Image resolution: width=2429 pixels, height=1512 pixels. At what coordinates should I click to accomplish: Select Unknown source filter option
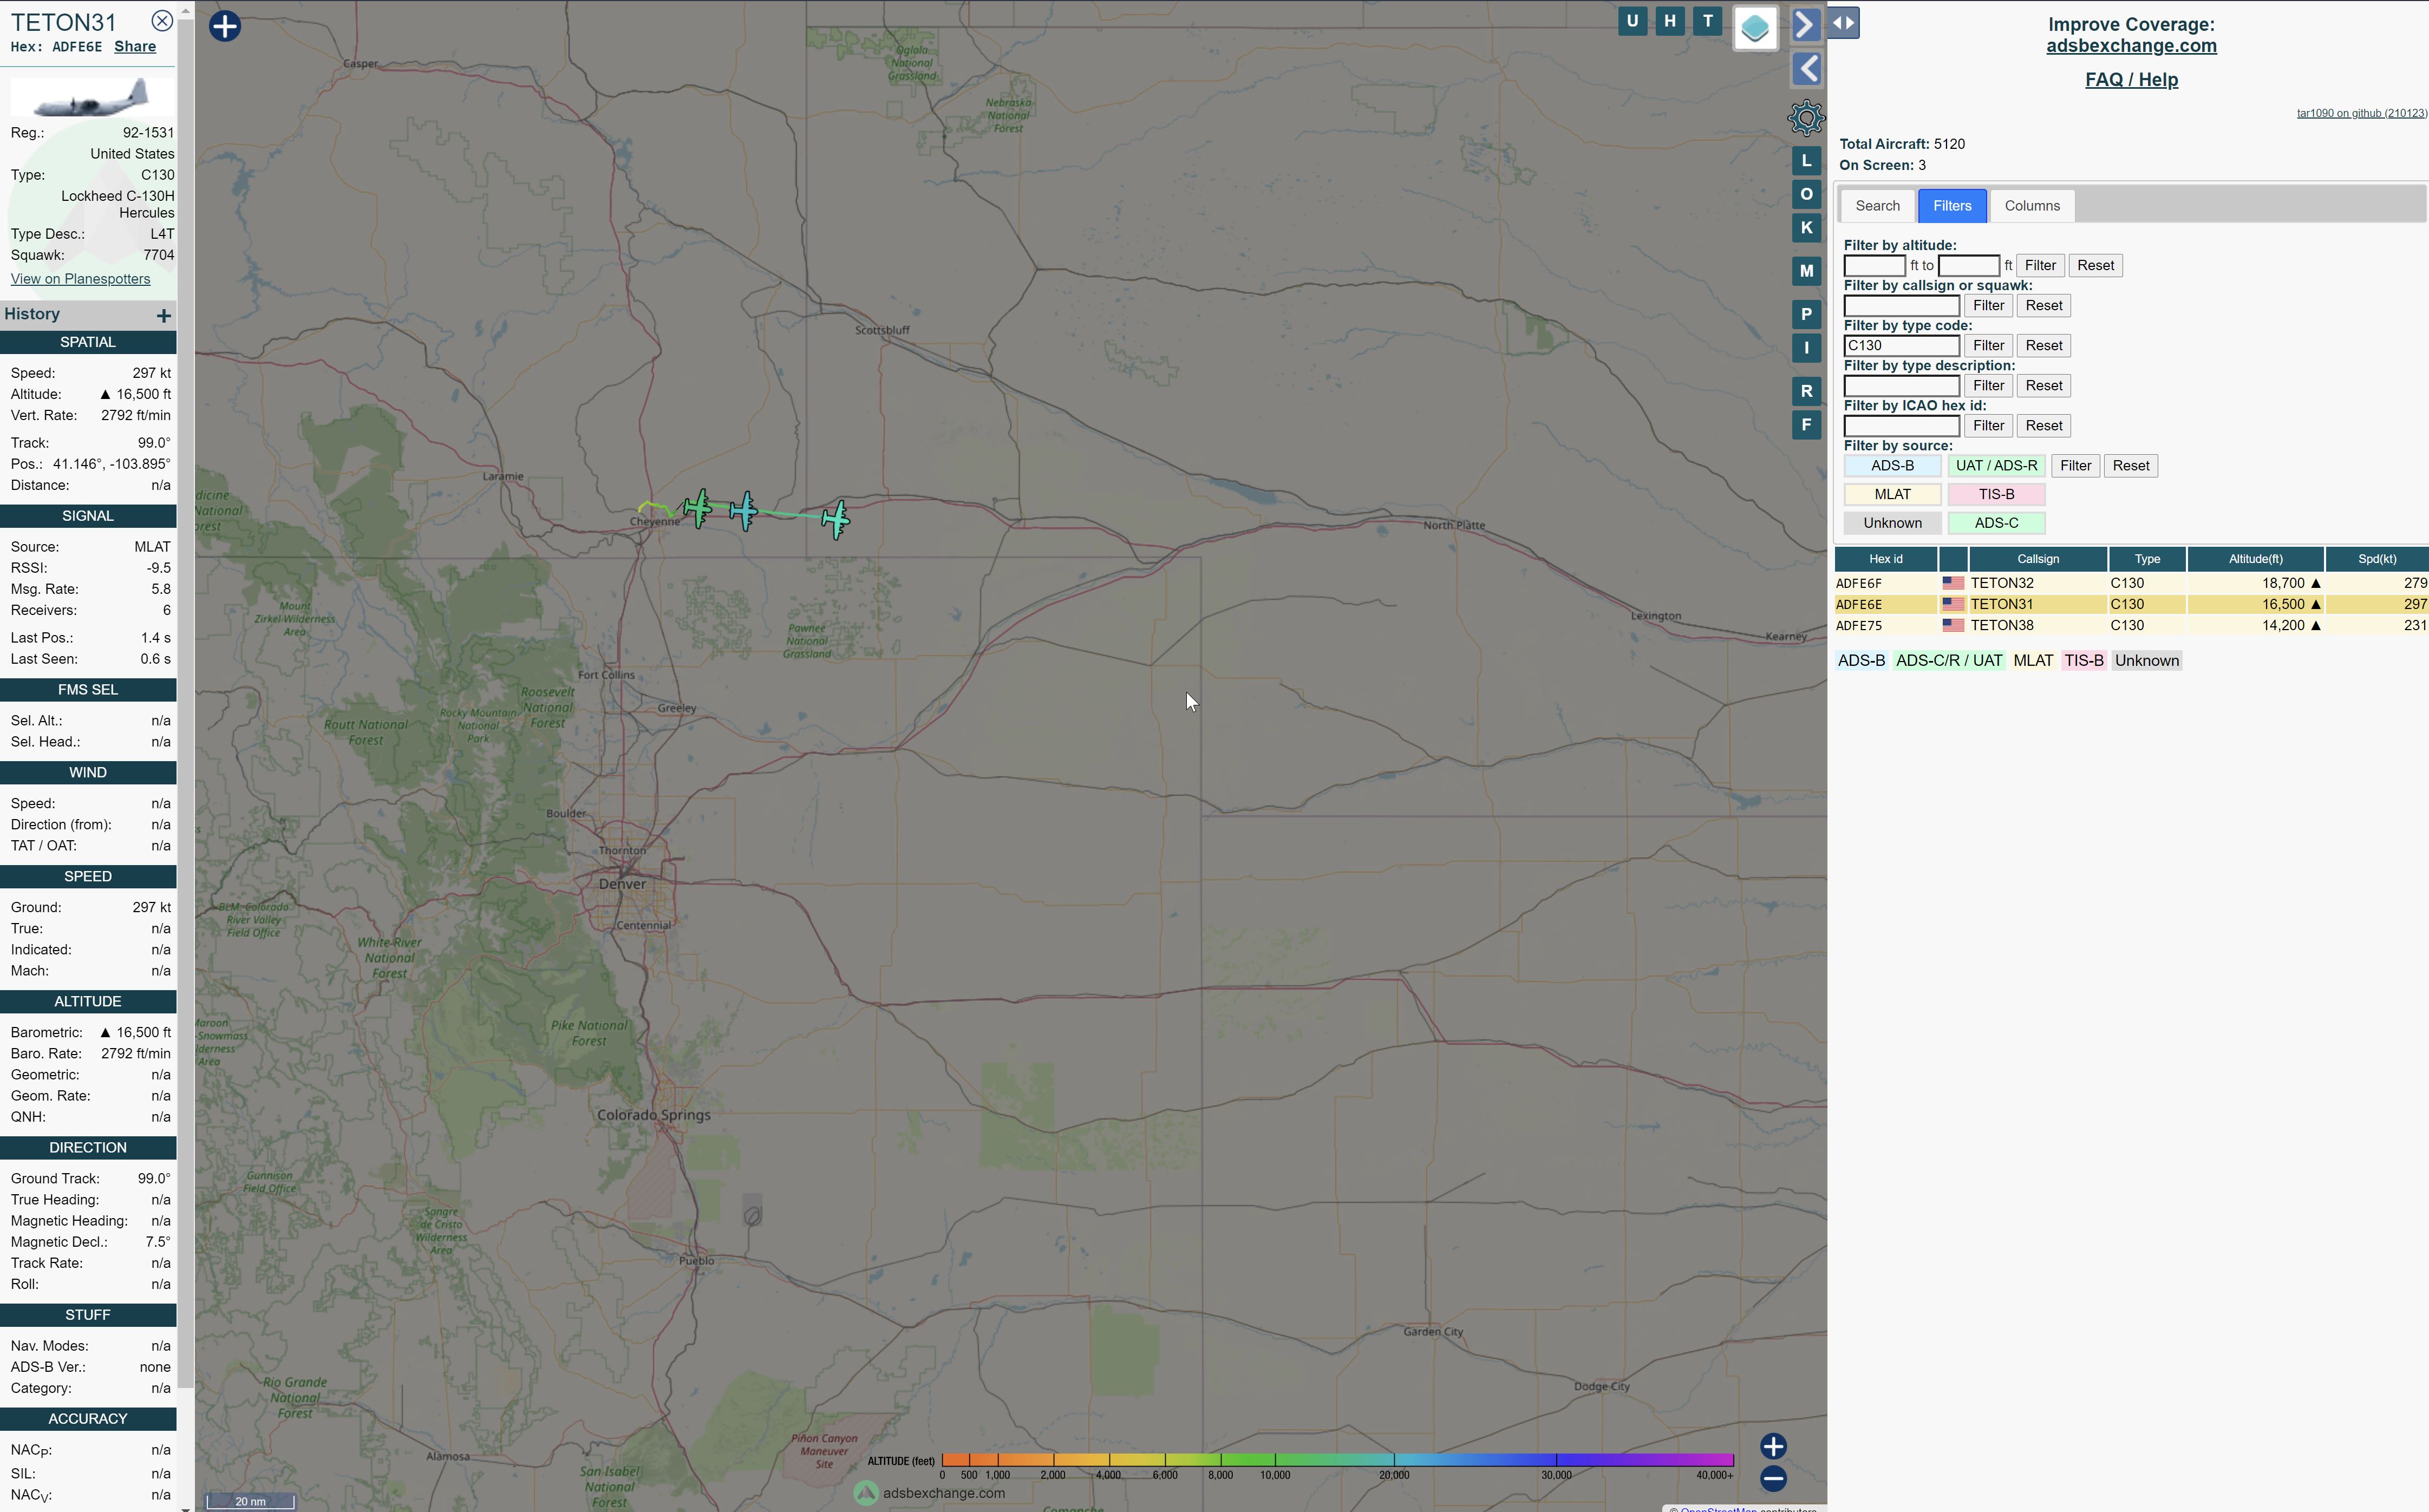pos(1892,523)
